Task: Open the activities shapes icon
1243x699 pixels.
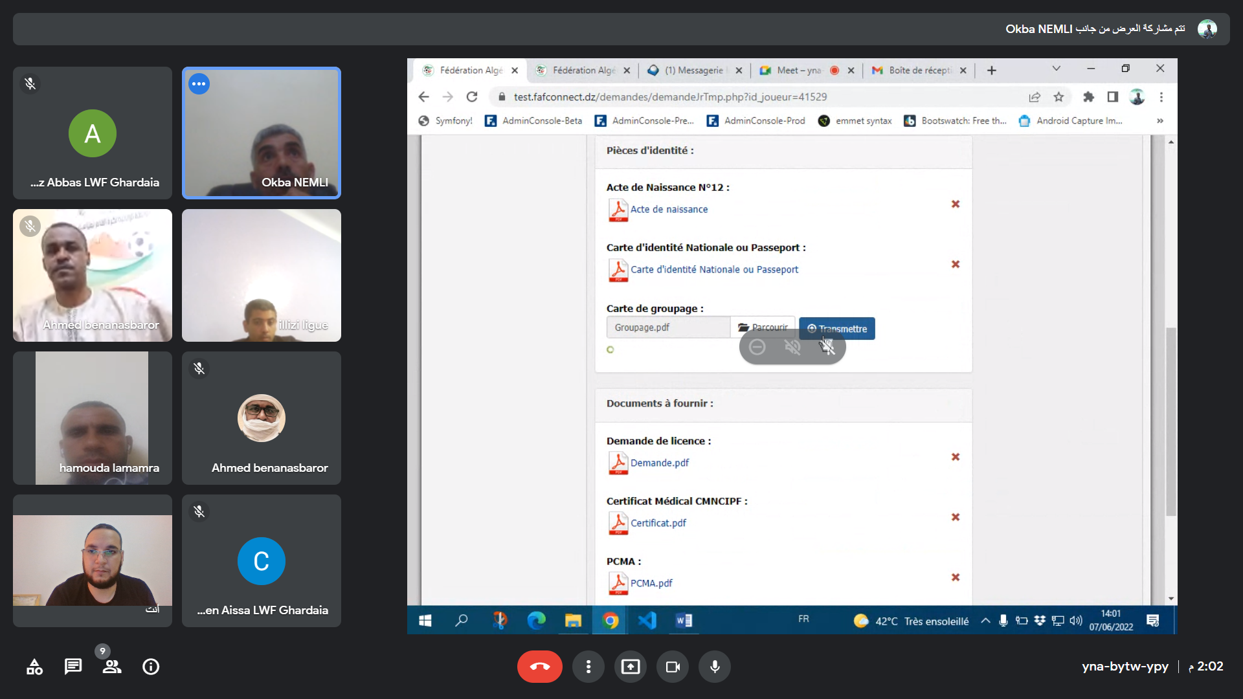Action: (x=34, y=667)
